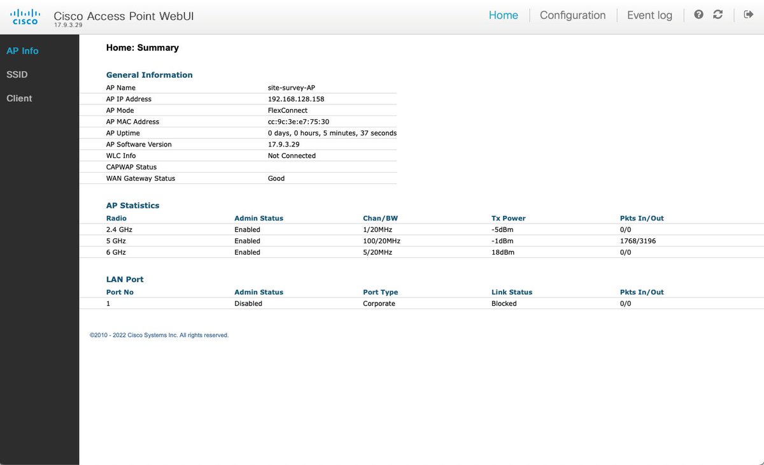This screenshot has height=465, width=764.
Task: Click the Port Type column header
Action: click(x=380, y=292)
